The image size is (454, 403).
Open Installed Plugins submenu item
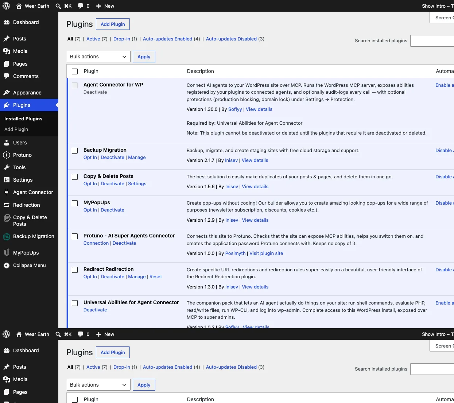[x=23, y=119]
